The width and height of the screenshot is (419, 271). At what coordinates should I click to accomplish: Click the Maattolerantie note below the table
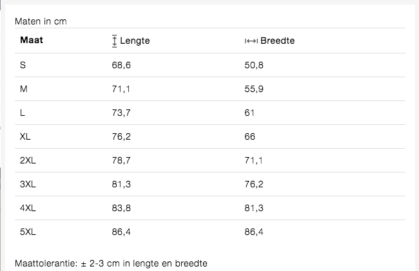111,263
